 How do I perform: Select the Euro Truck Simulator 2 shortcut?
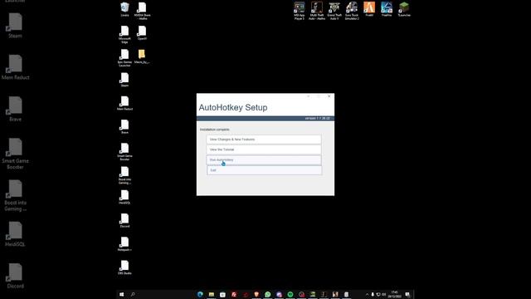point(352,11)
